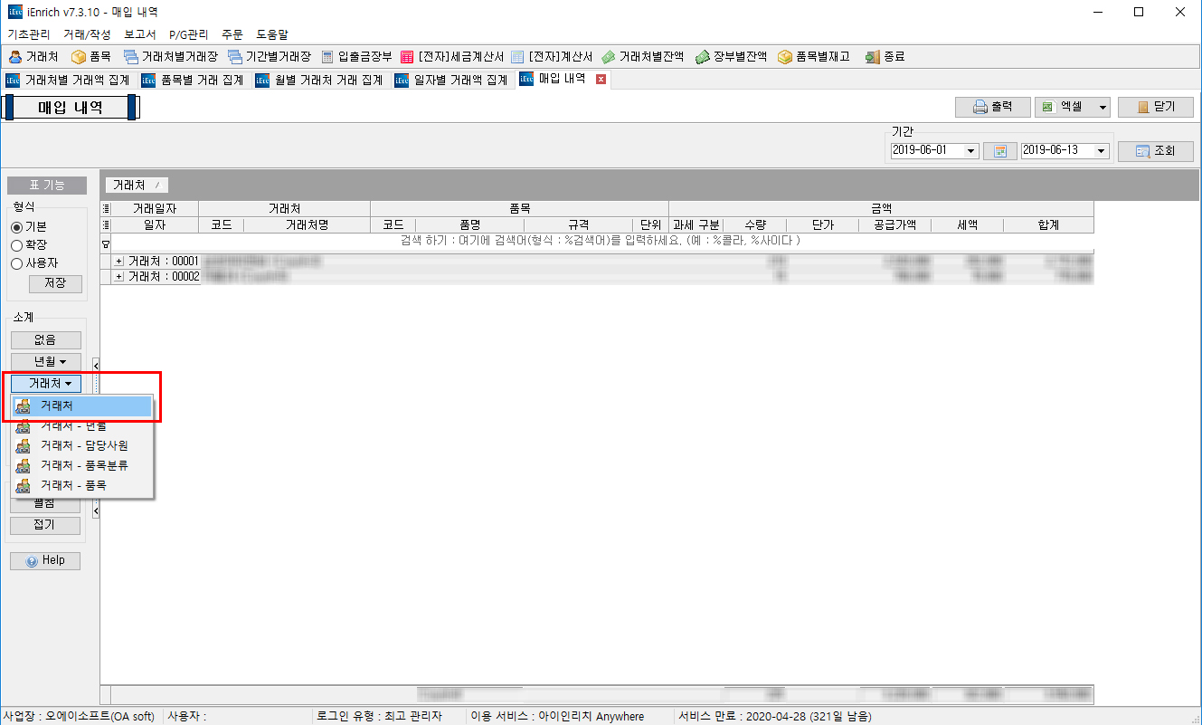Image resolution: width=1202 pixels, height=725 pixels.
Task: Expand the 거래처 : 00001 row
Action: pos(118,262)
